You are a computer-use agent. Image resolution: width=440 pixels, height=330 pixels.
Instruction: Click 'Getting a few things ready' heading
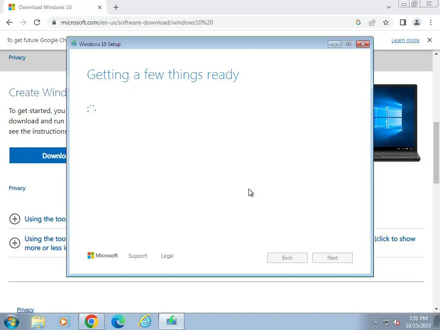[x=163, y=75]
